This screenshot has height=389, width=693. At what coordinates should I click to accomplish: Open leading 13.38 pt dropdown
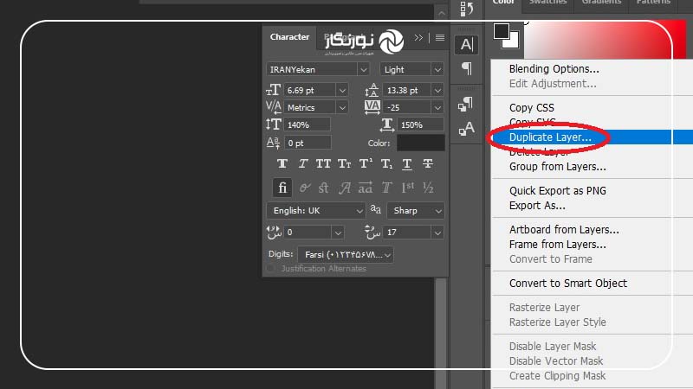pyautogui.click(x=437, y=91)
